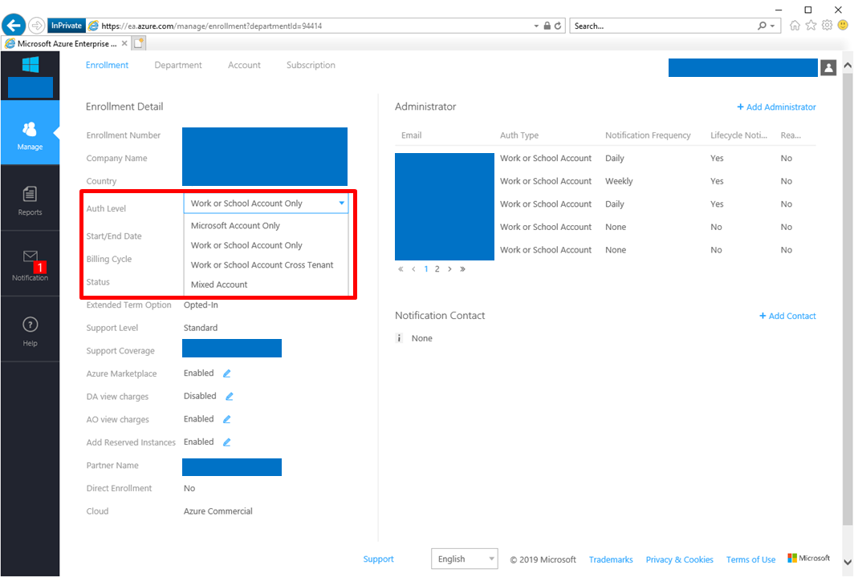Open the Manage section in sidebar

pyautogui.click(x=30, y=133)
